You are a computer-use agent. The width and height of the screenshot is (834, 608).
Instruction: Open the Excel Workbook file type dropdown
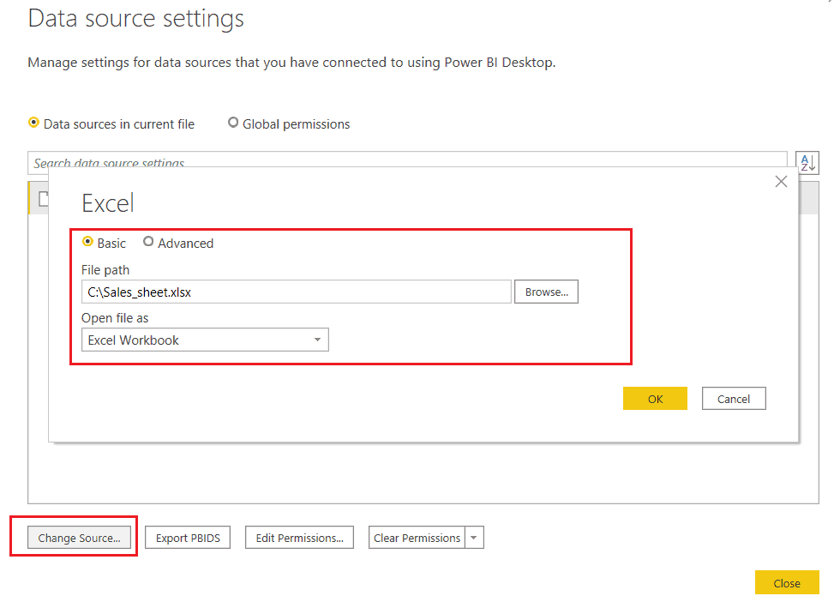[318, 340]
